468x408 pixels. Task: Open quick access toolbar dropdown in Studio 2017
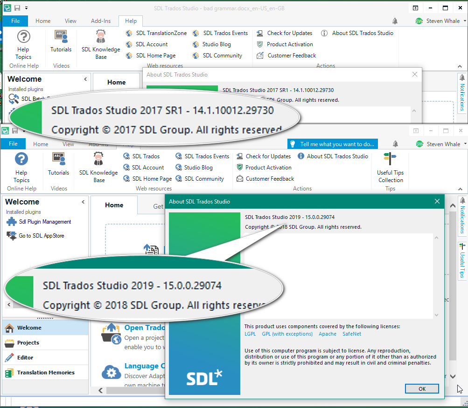click(x=26, y=8)
